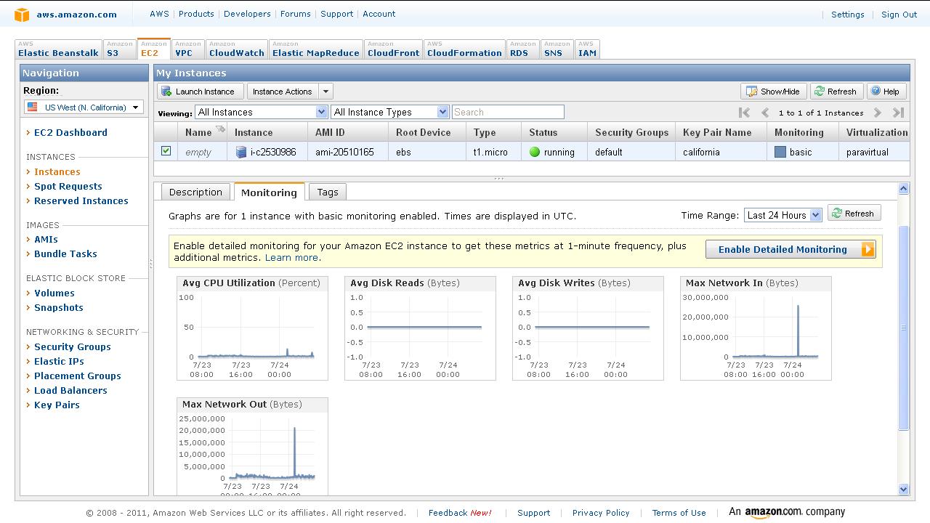Viewport: 930px width, 523px height.
Task: Open the IAM service tab
Action: 588,49
